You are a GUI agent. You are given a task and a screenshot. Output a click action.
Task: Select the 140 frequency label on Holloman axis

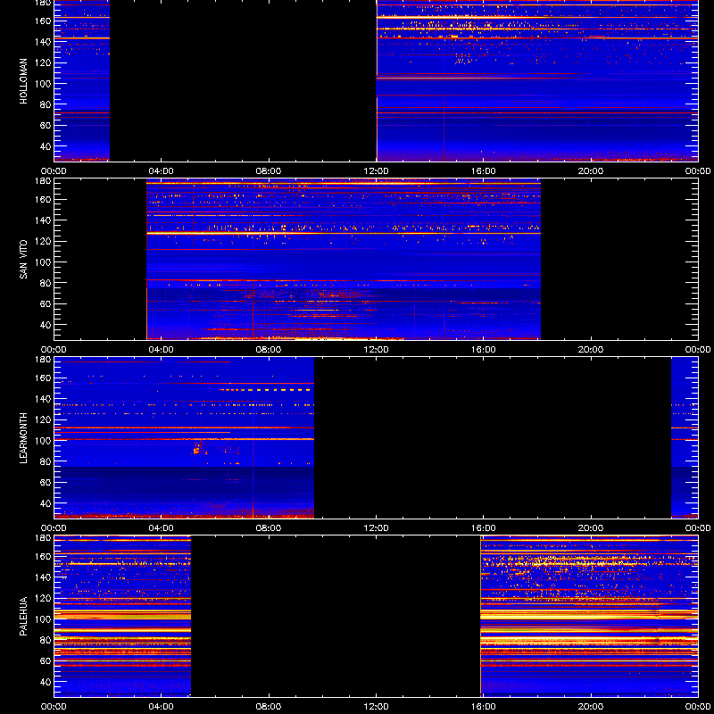pos(42,41)
